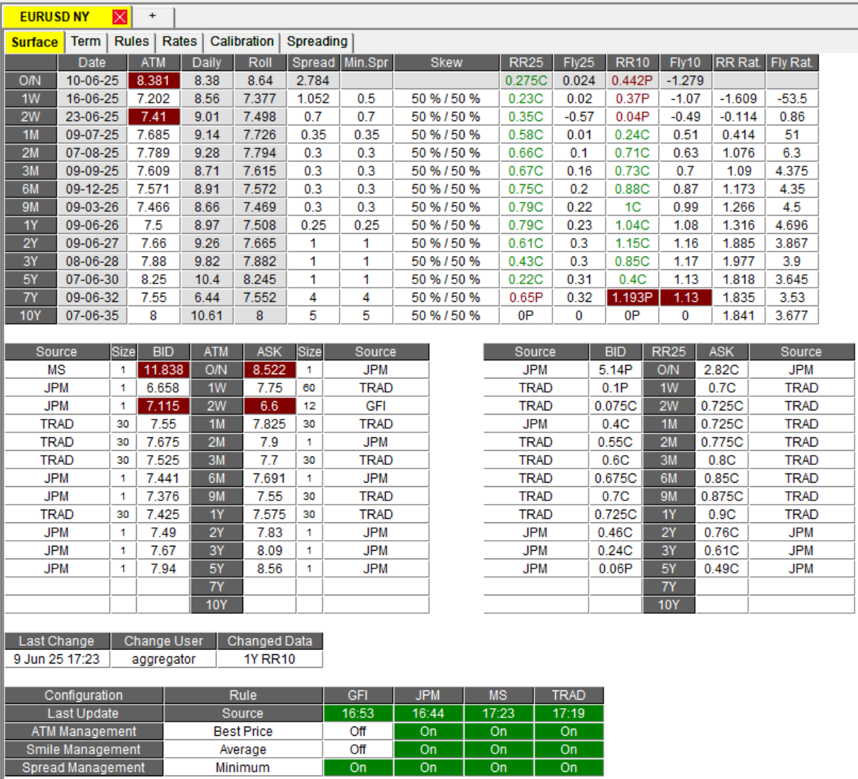
Task: Toggle MS ATM Management On cell
Action: [498, 732]
